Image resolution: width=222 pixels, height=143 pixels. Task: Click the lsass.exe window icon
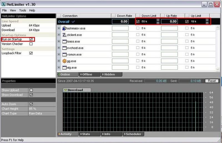click(64, 41)
